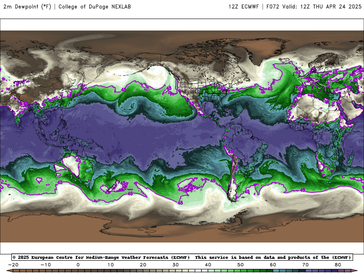Viewport: 364px width, 273px height.
Task: Click the 20 label on the color scale
Action: (143, 265)
